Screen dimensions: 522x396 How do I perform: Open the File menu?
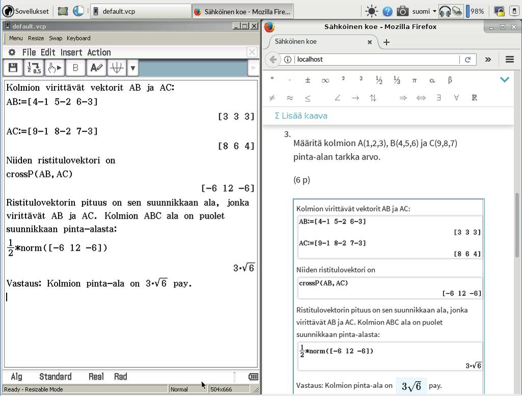click(29, 52)
